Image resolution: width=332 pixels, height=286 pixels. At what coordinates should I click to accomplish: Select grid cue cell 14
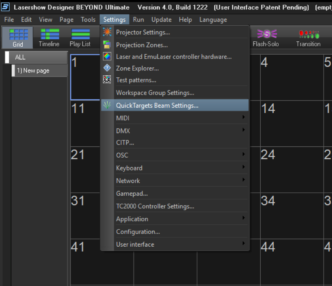292,123
